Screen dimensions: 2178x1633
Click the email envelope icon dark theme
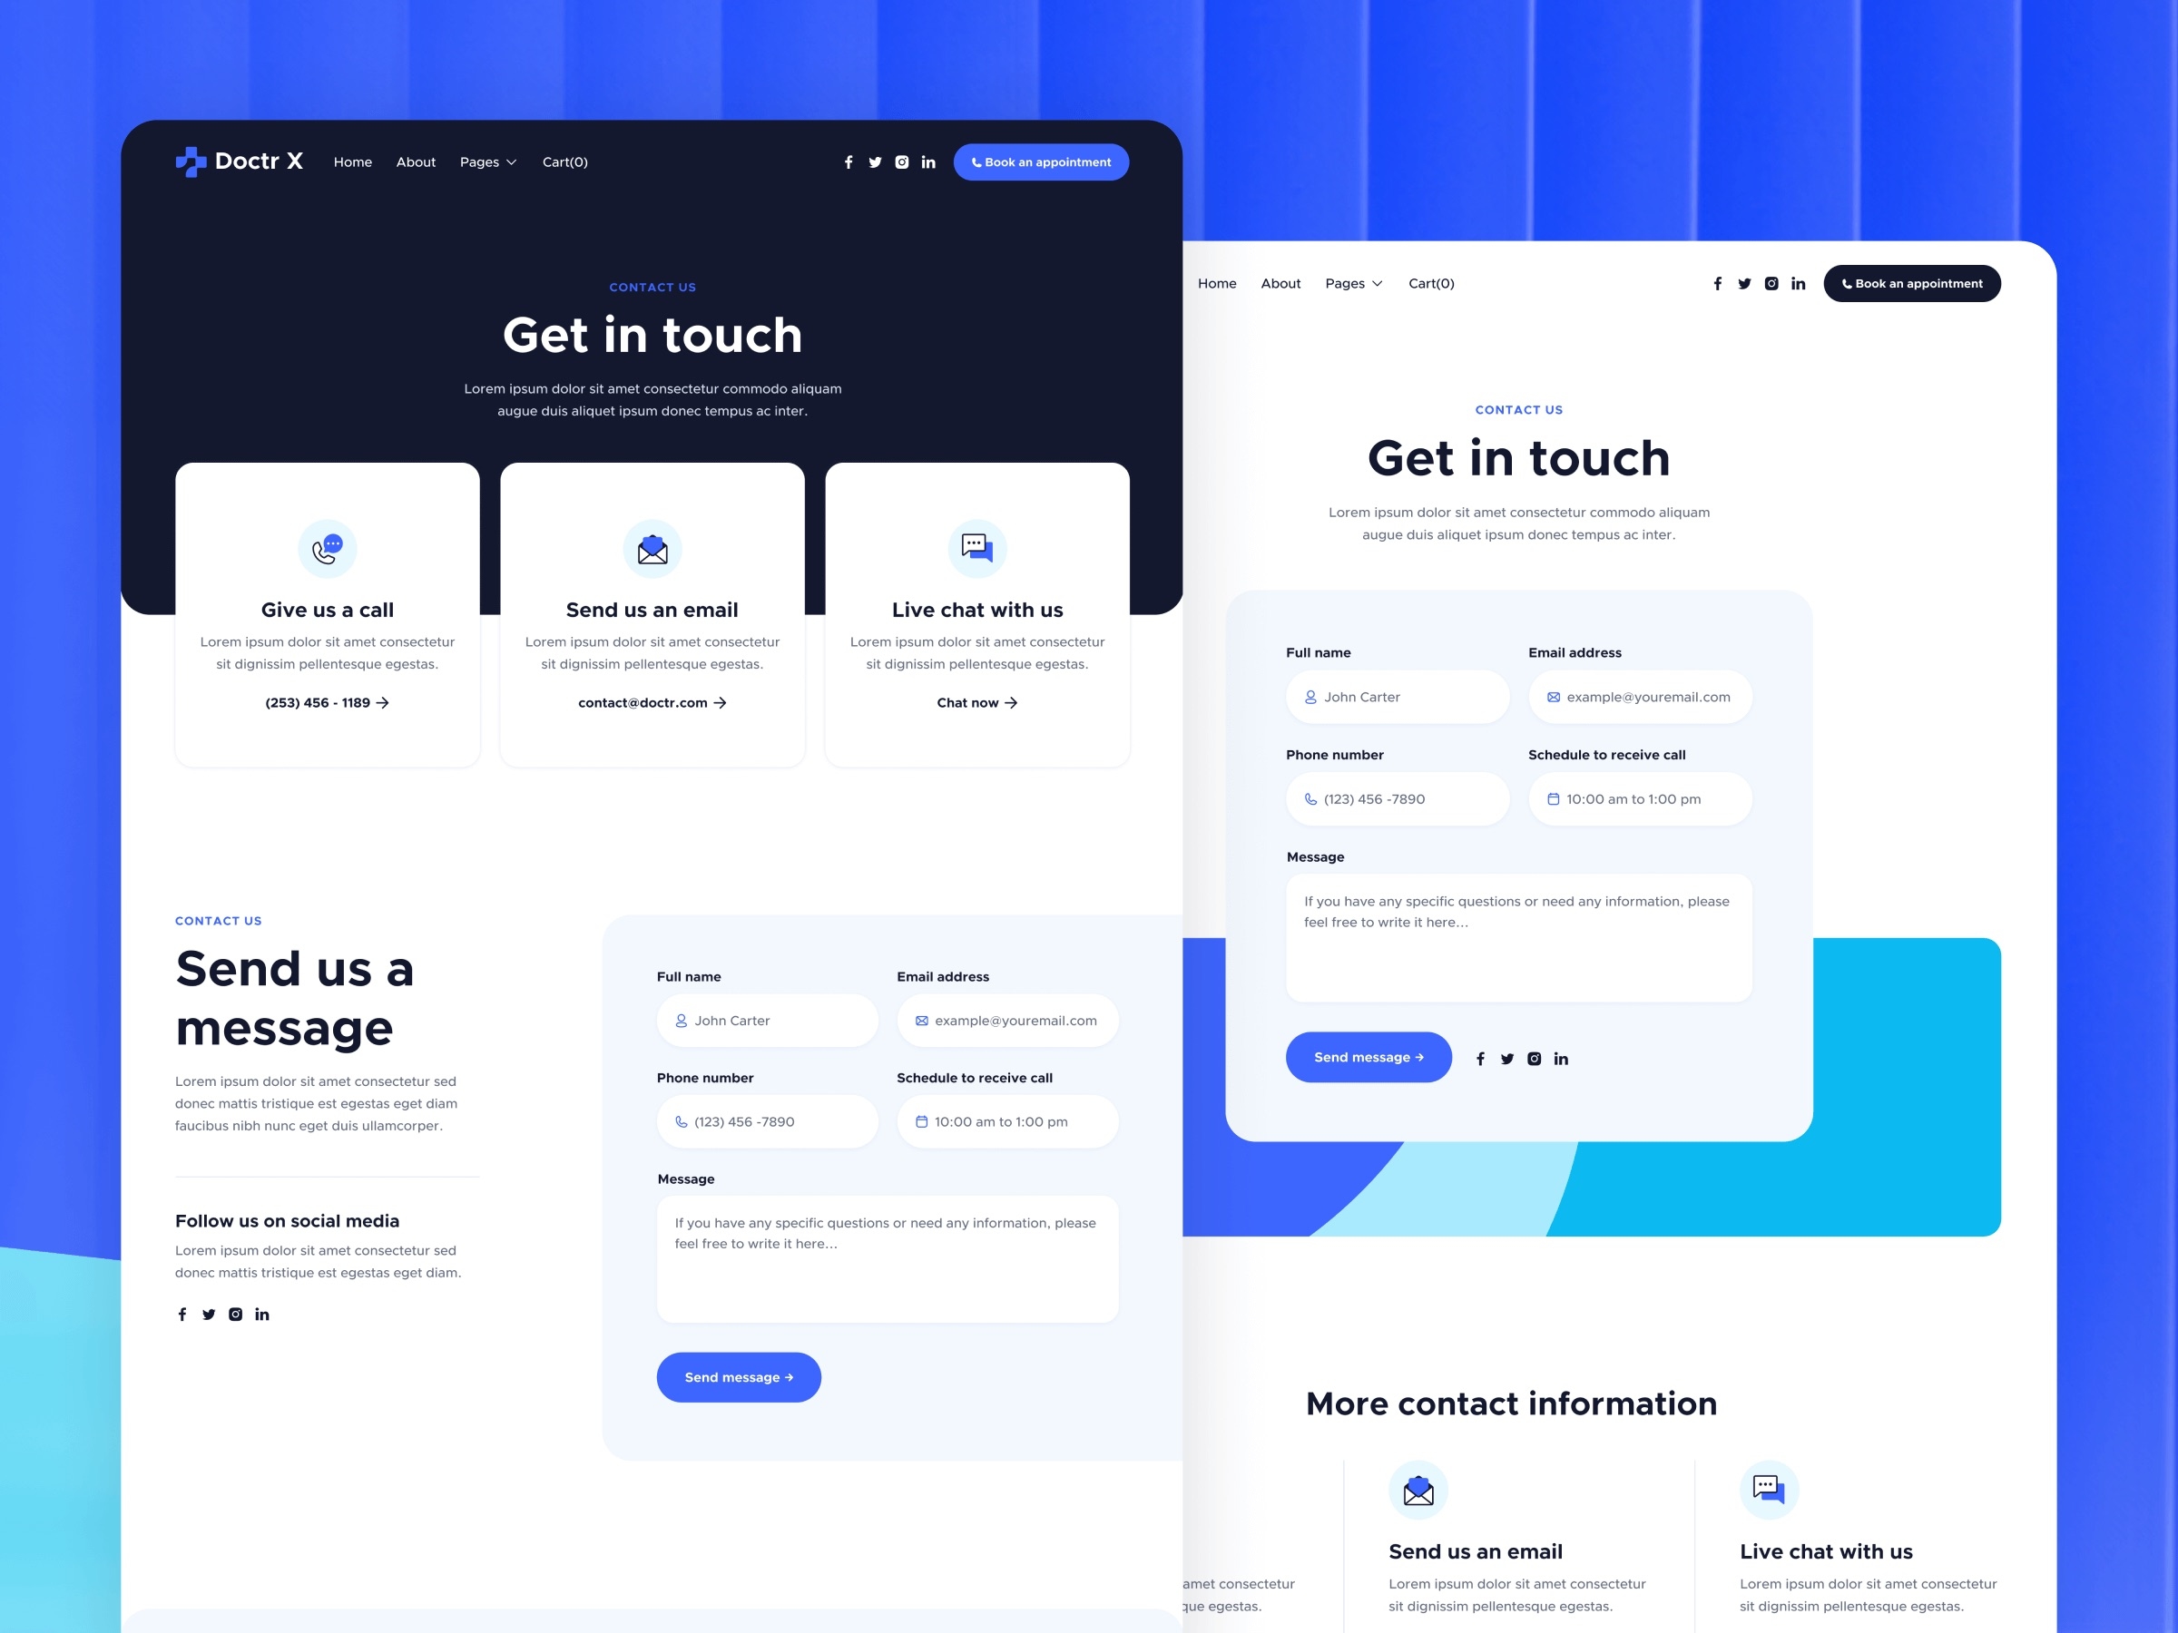click(x=652, y=549)
